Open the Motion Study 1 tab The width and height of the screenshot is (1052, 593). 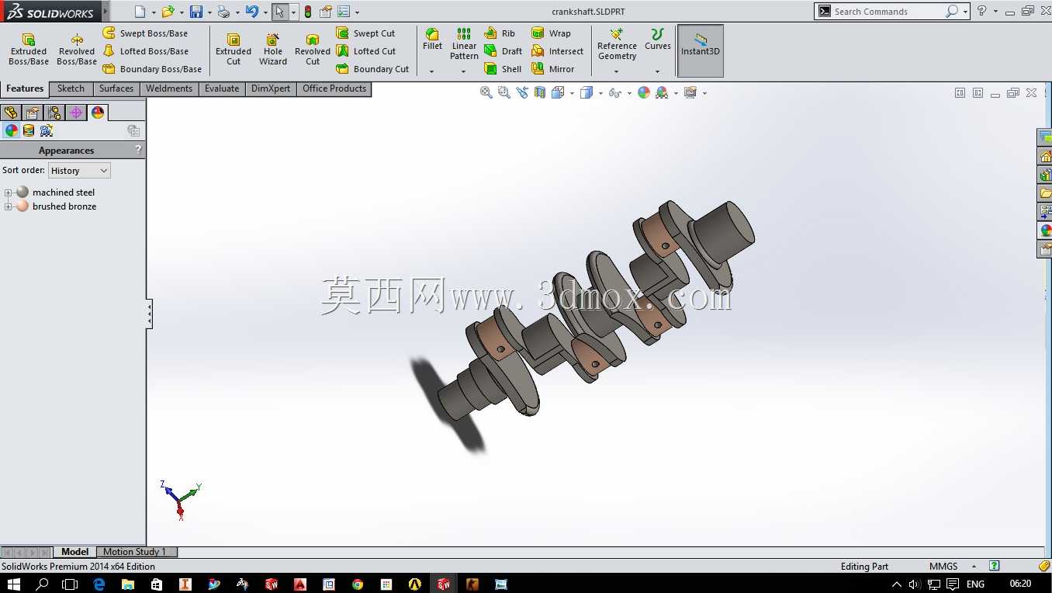(137, 552)
